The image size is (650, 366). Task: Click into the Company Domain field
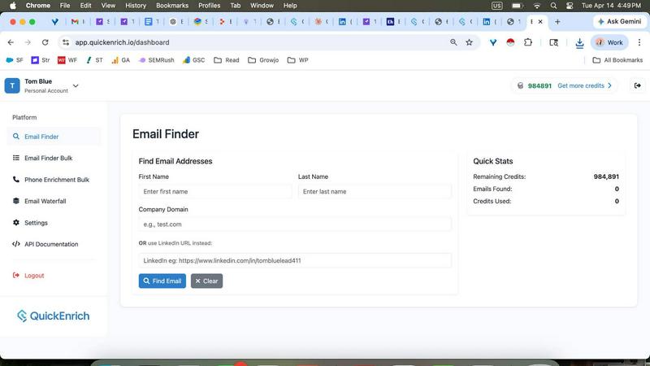pos(295,224)
